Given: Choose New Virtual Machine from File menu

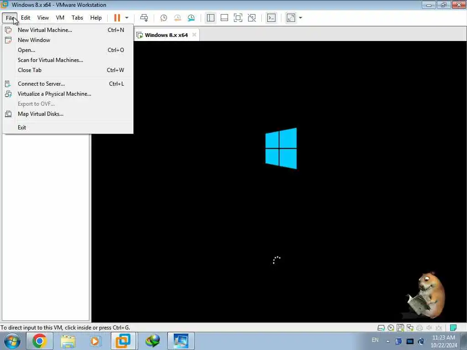Looking at the screenshot, I should tap(68, 30).
